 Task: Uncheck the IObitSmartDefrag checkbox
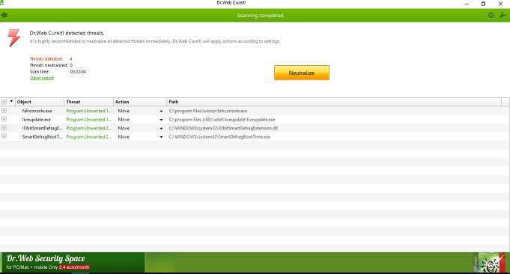click(x=4, y=128)
